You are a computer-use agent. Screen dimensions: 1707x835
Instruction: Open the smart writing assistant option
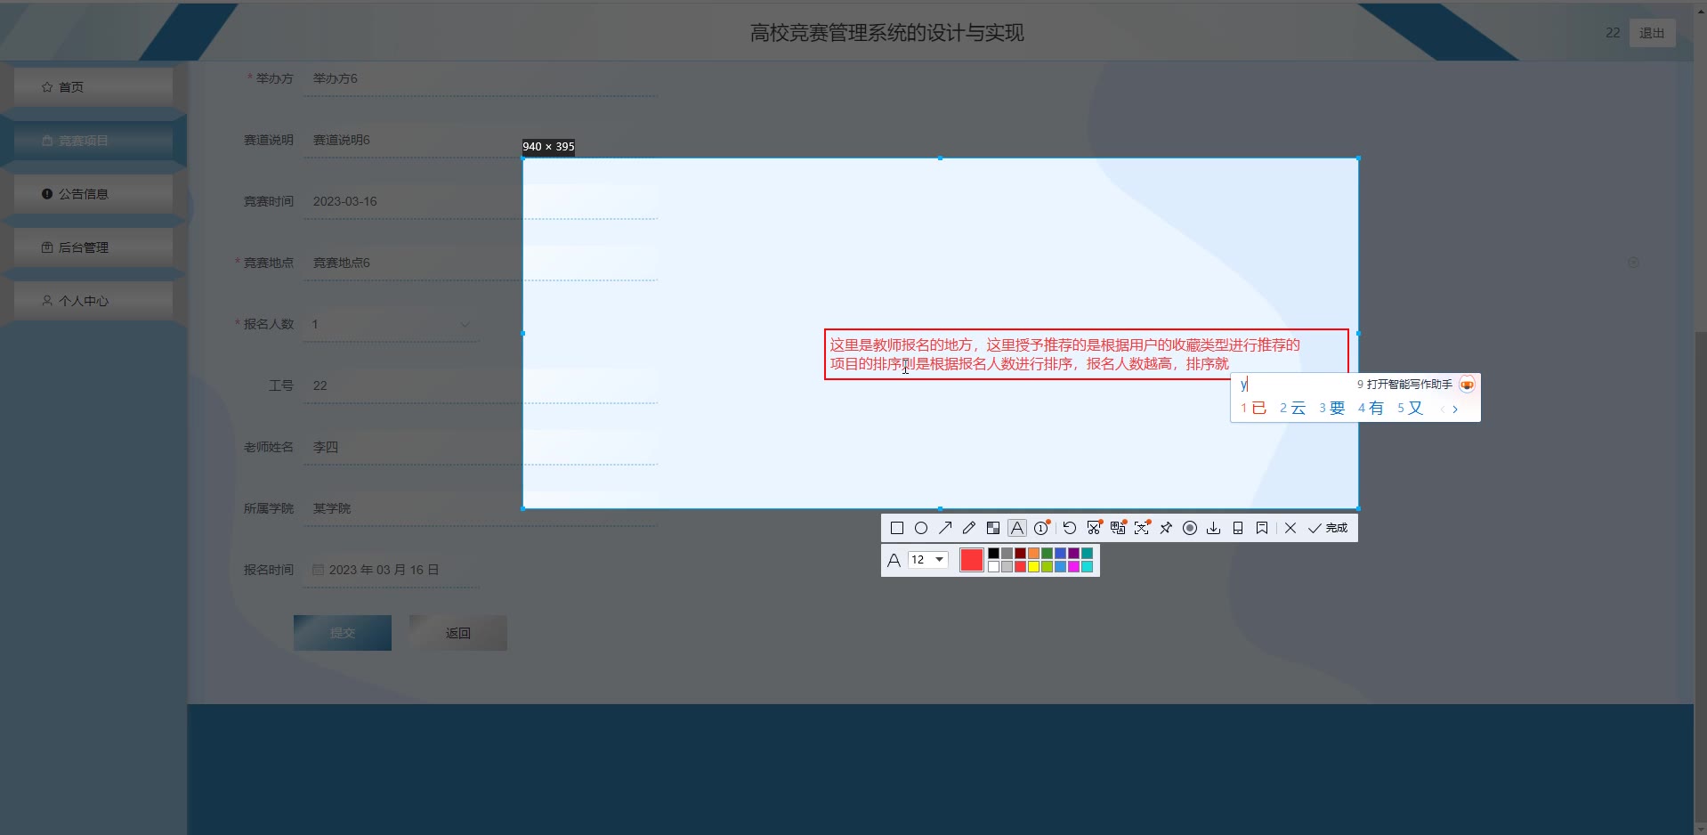(1404, 385)
